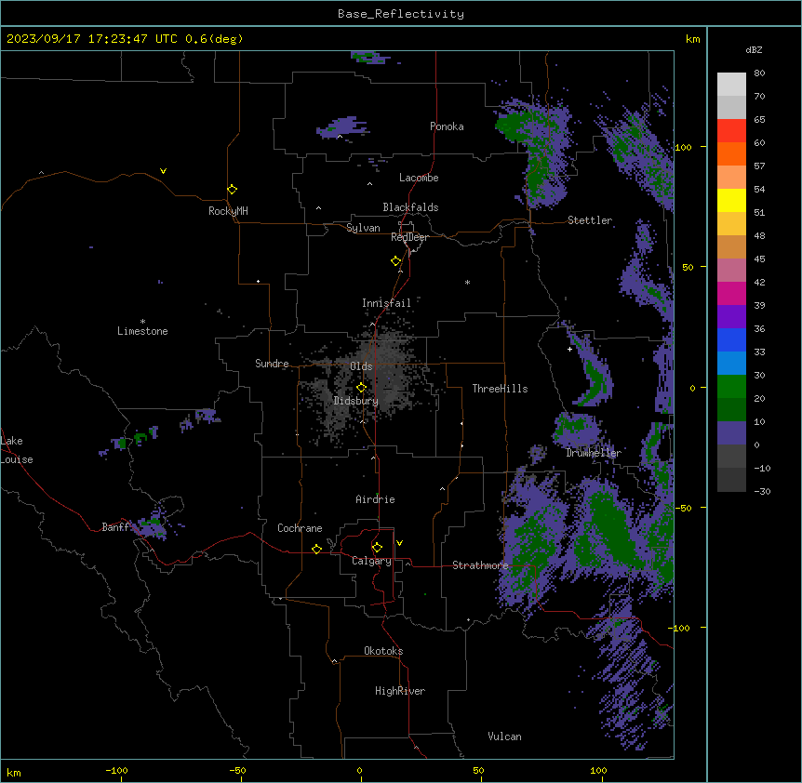The image size is (802, 783).
Task: Click the Okotoks label
Action: [x=383, y=651]
